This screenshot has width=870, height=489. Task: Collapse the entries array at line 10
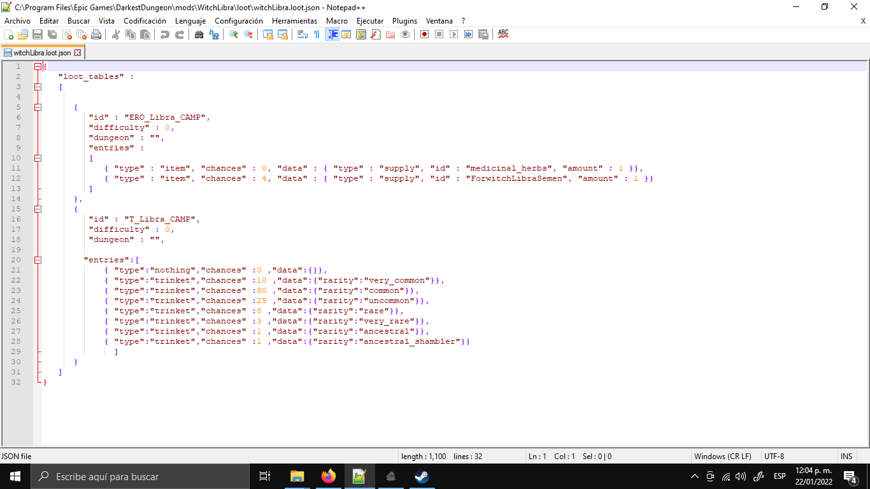38,158
